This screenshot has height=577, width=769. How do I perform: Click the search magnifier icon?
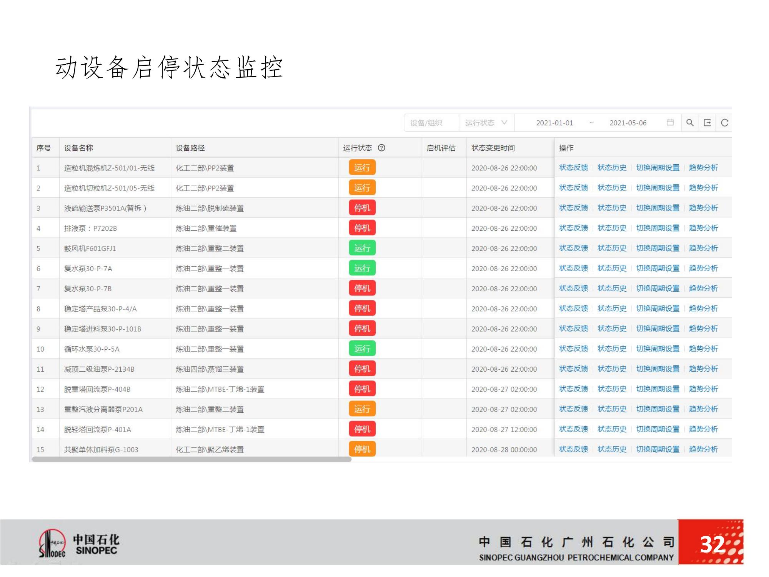[690, 123]
